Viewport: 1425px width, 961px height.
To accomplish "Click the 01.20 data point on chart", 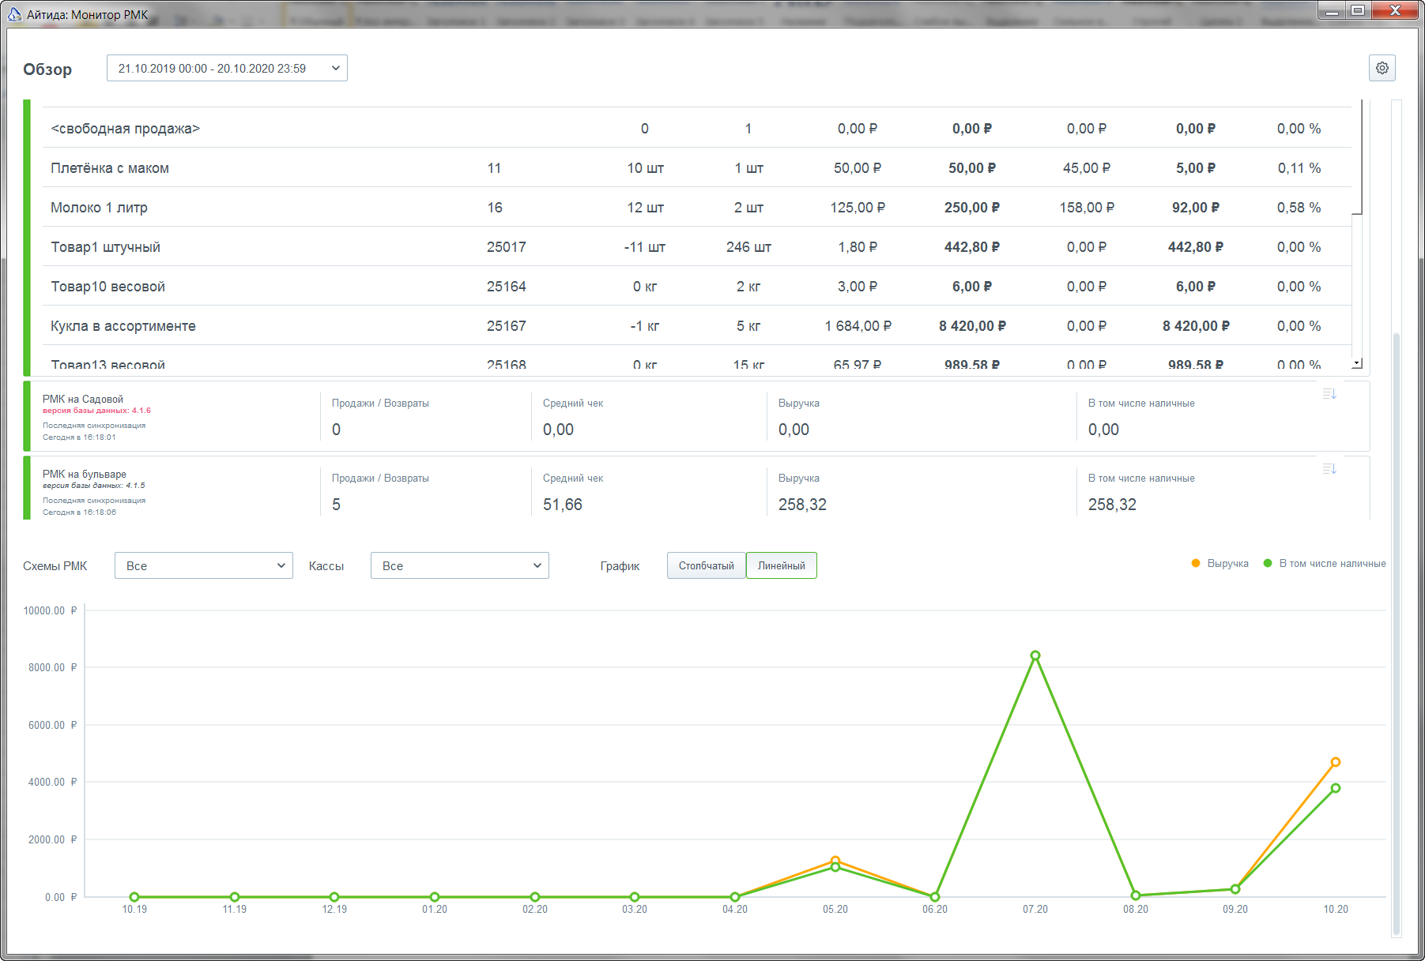I will (x=435, y=897).
